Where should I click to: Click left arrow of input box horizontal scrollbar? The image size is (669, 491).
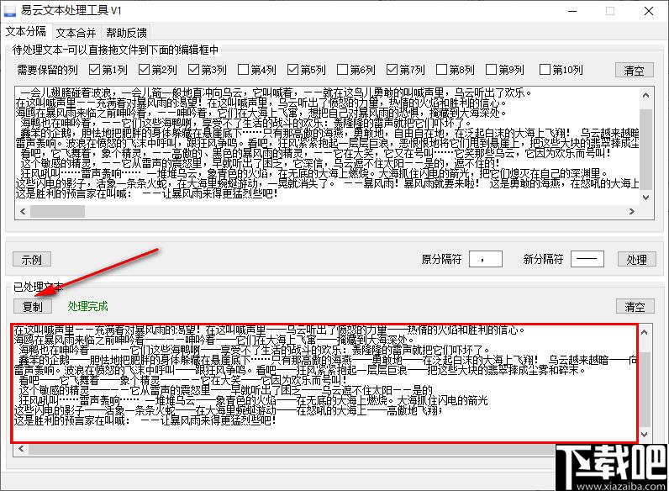23,211
